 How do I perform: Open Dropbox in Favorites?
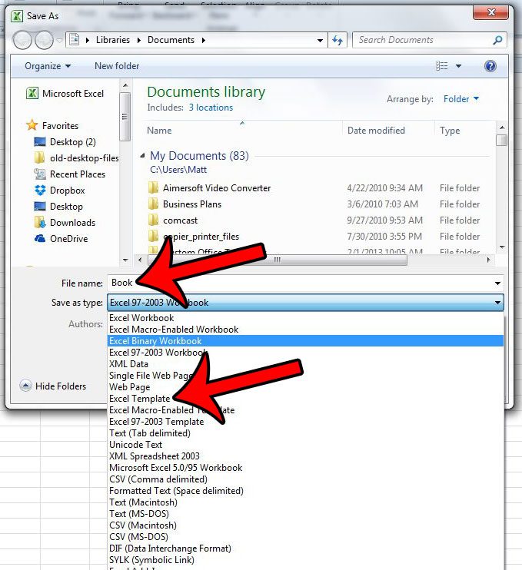67,191
